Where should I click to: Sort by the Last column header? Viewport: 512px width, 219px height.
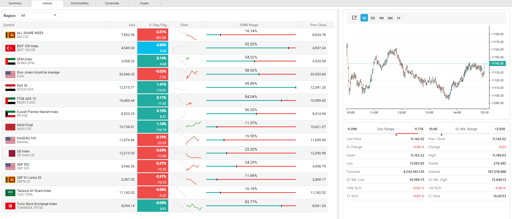tap(123, 25)
